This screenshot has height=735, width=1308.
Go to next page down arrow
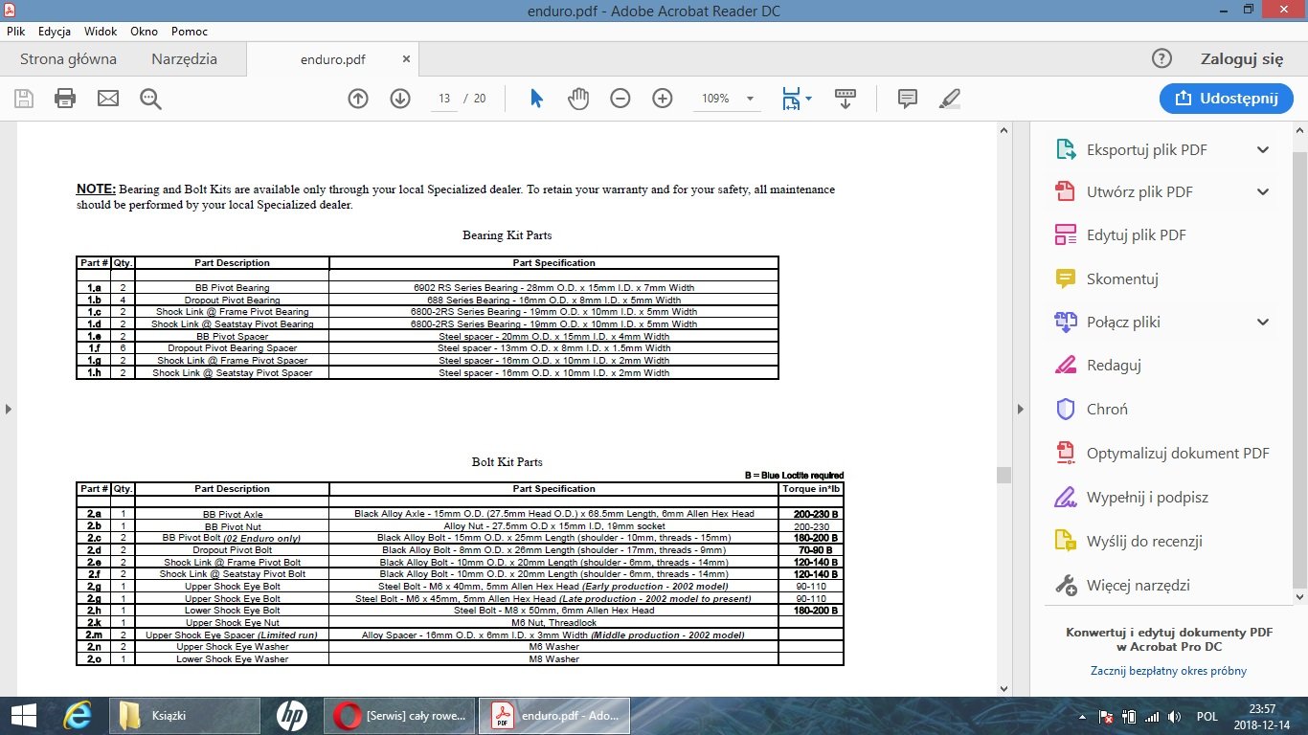coord(400,98)
